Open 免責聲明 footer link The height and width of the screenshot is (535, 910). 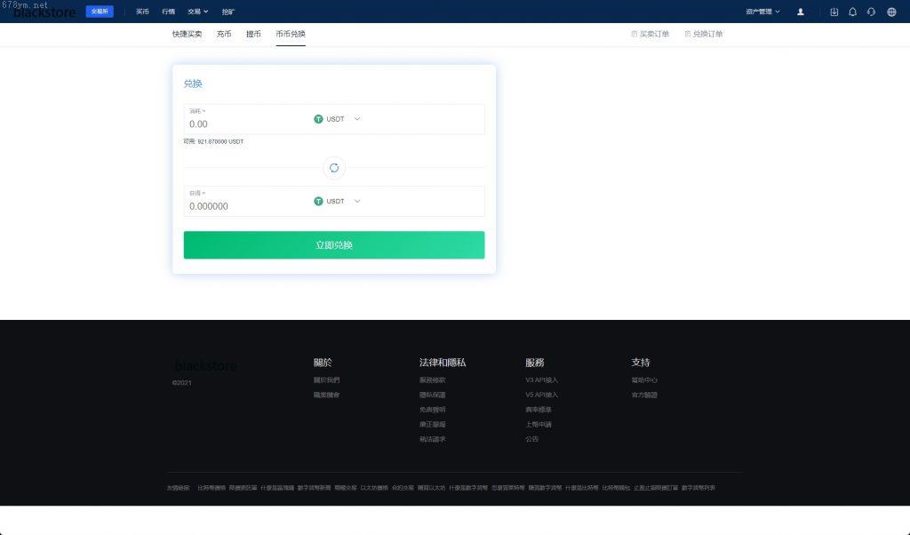pyautogui.click(x=433, y=410)
